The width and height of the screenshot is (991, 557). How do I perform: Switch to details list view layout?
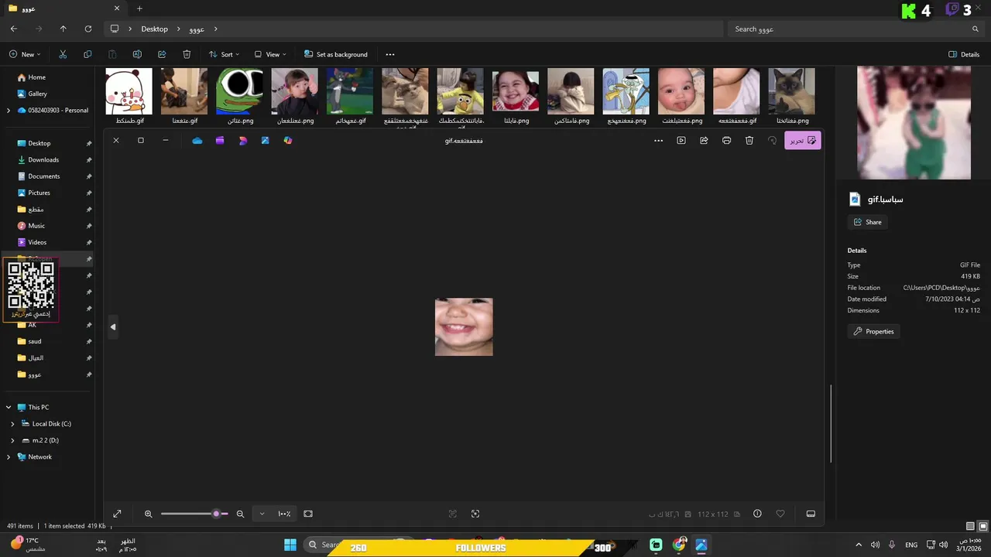point(970,526)
